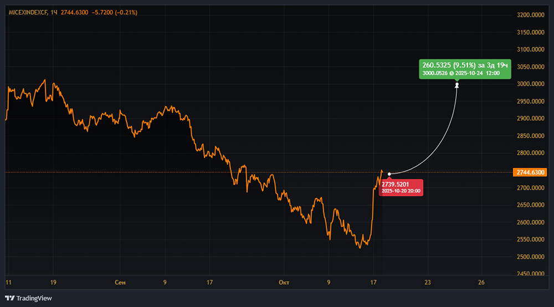Click the 2500.0000 price axis label

click(x=530, y=257)
